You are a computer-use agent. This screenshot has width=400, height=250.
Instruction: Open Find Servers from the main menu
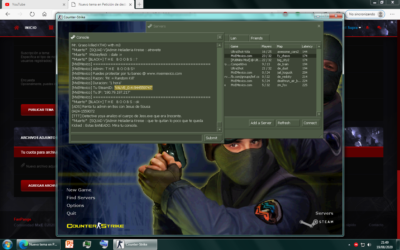pyautogui.click(x=81, y=198)
